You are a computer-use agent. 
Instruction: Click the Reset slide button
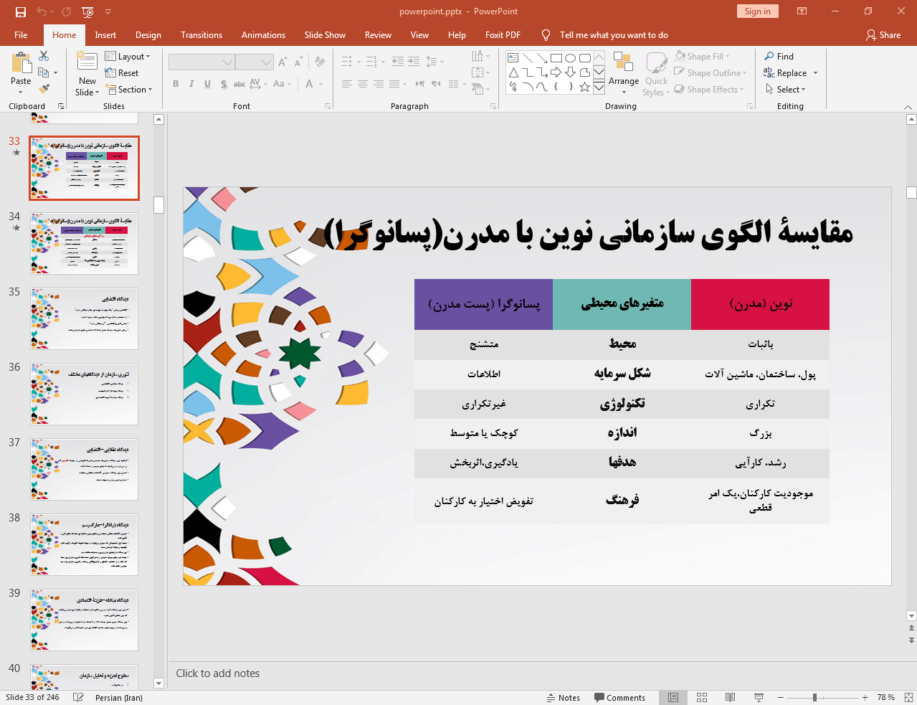122,72
